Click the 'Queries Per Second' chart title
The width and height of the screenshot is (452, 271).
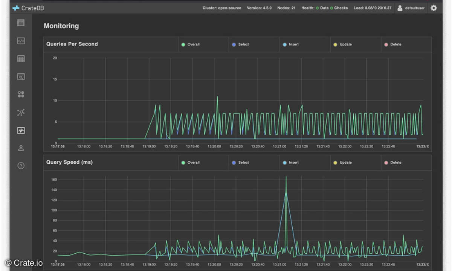(x=72, y=44)
